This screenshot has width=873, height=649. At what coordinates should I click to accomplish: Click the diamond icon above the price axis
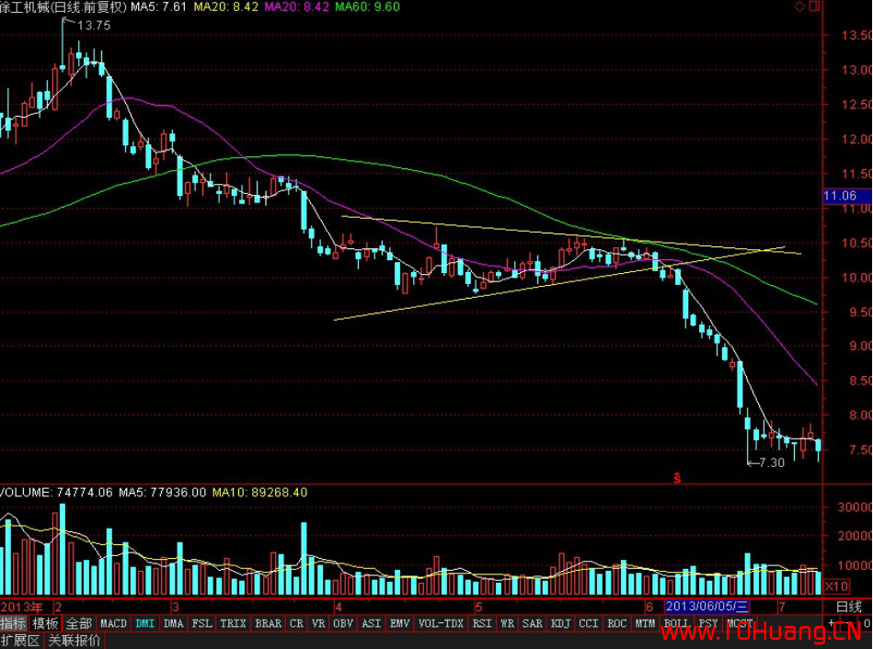tap(800, 6)
